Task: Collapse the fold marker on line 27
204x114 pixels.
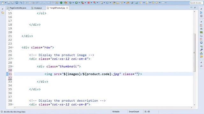Action: click(13, 59)
